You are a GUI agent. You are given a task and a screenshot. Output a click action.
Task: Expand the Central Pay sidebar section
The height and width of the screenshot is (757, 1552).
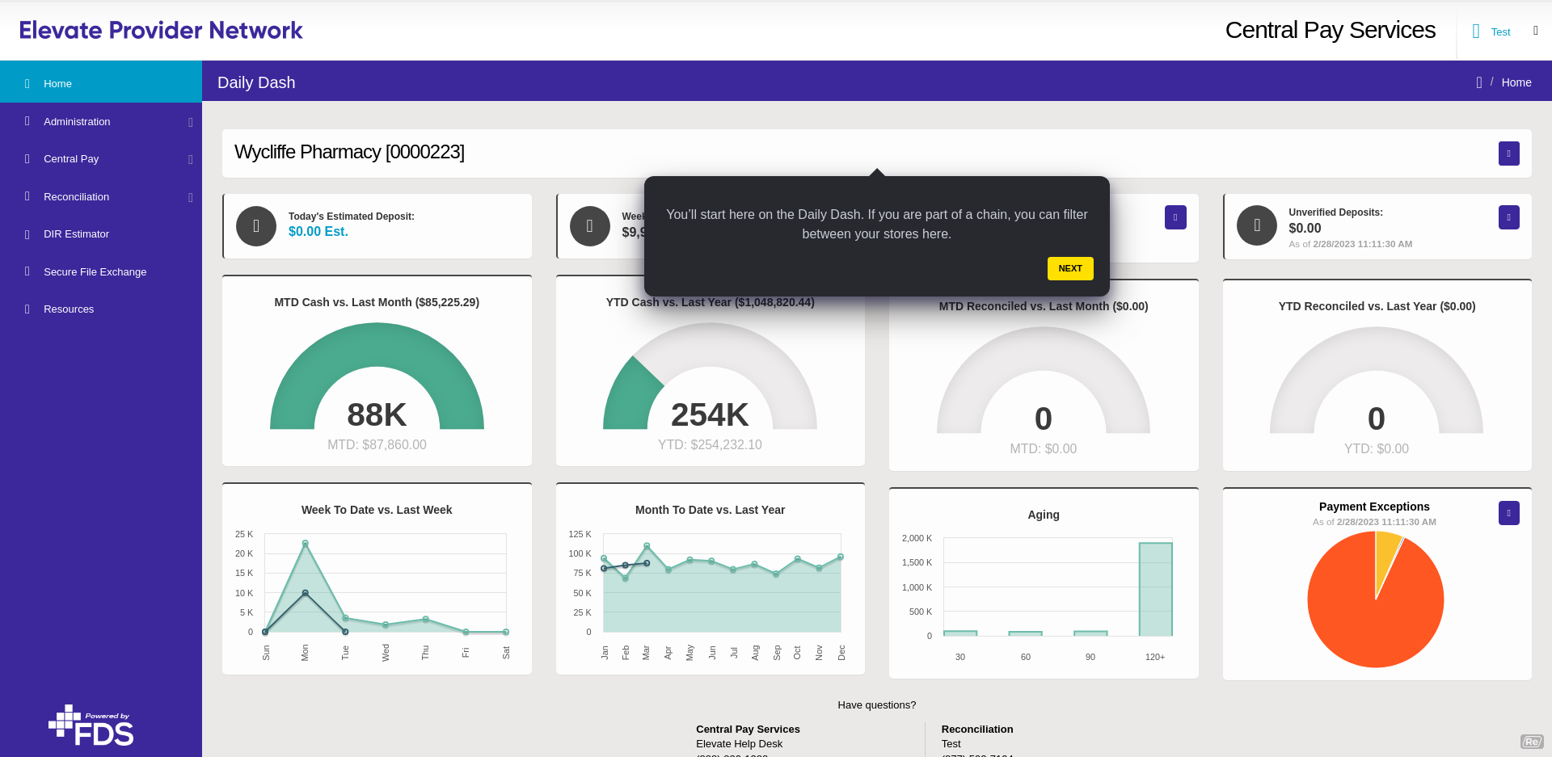[x=191, y=159]
